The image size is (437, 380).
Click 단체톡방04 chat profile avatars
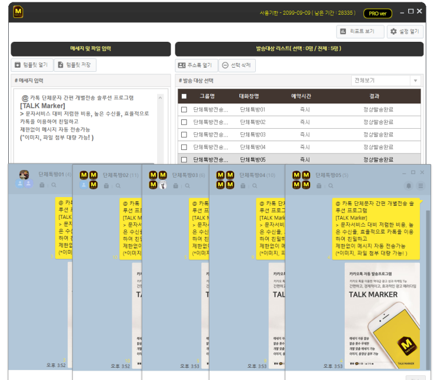[x=225, y=180]
